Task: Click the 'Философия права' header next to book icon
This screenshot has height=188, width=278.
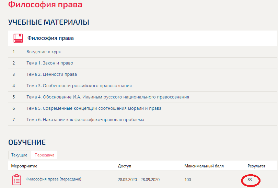Action: click(x=50, y=38)
